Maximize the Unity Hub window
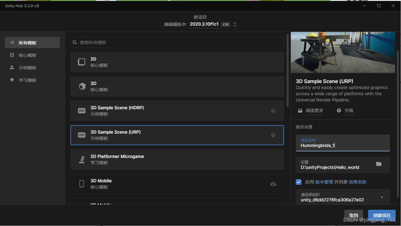This screenshot has width=401, height=226. coord(379,6)
